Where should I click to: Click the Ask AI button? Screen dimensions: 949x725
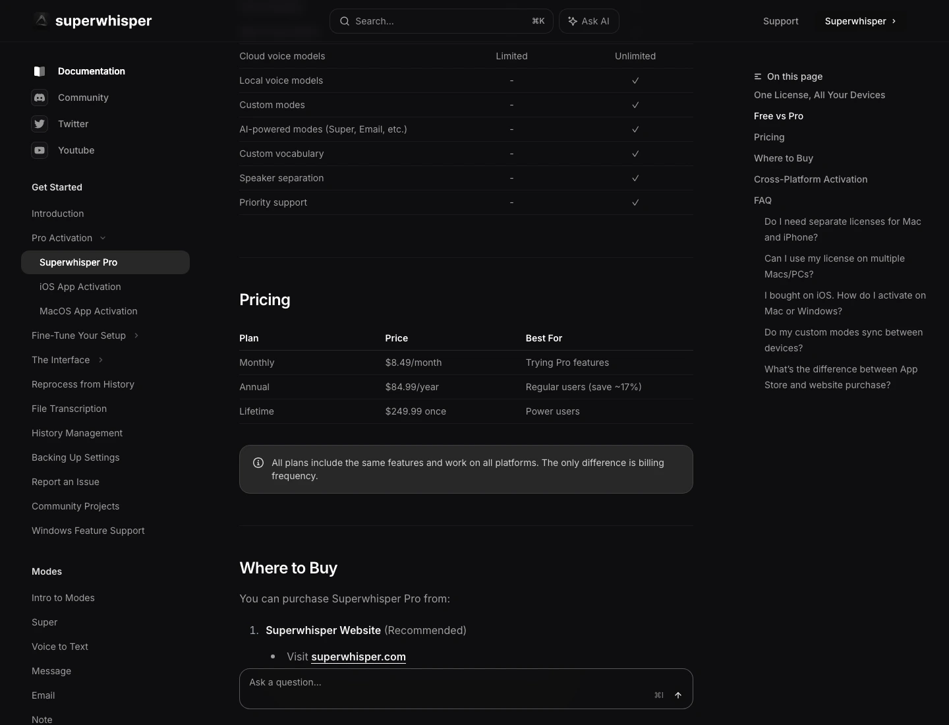(x=589, y=21)
